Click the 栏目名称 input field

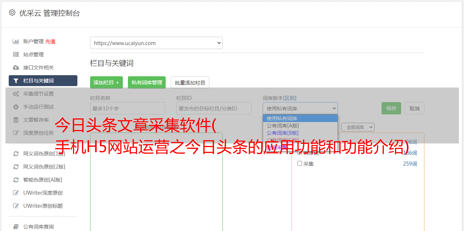click(x=128, y=108)
